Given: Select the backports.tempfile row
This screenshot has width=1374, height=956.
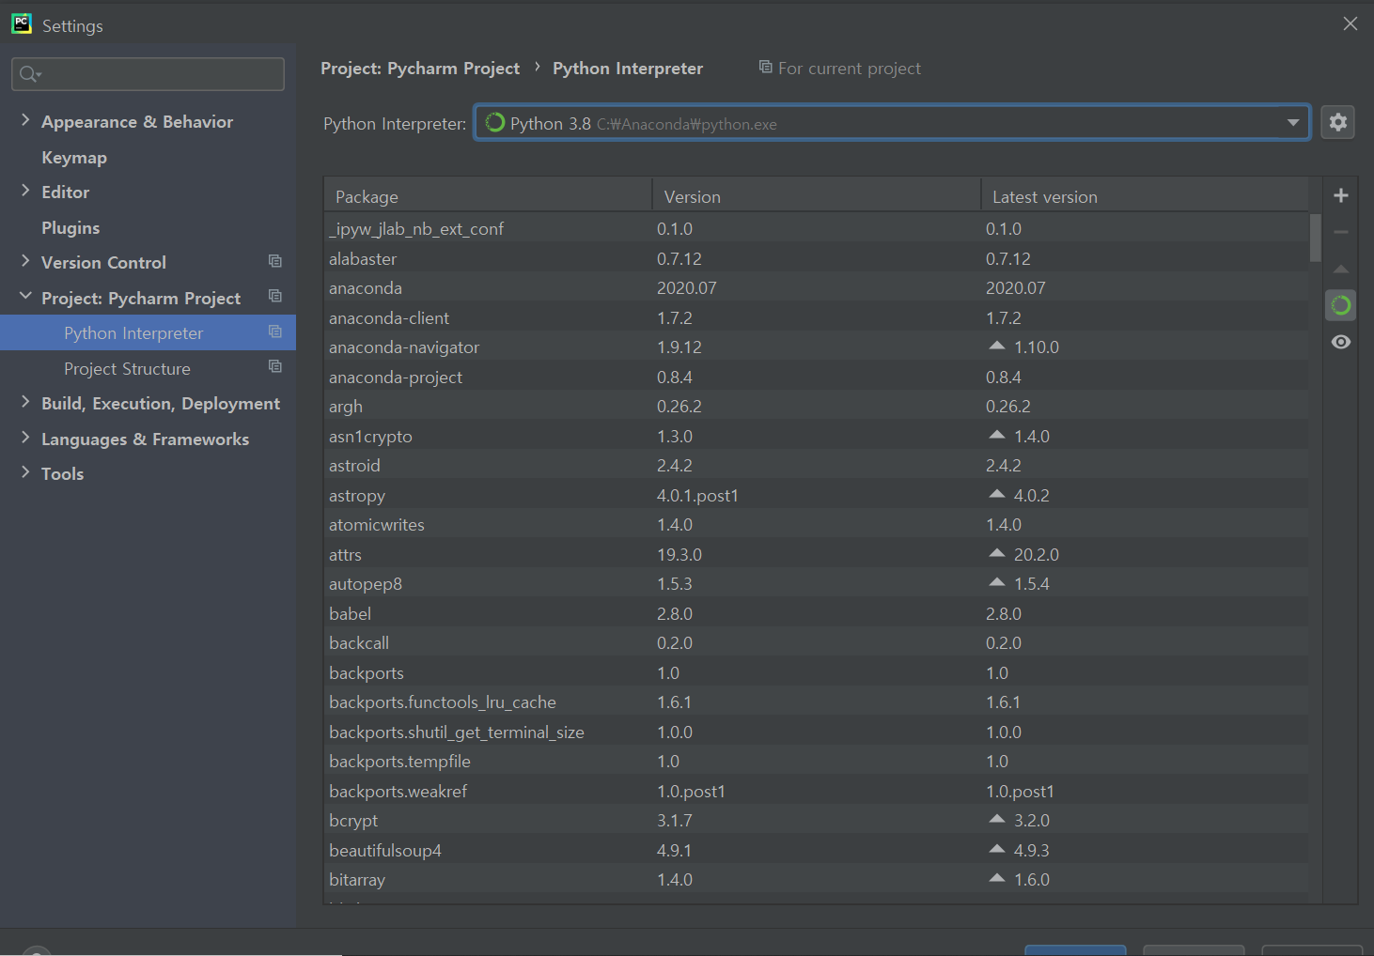Looking at the screenshot, I should pyautogui.click(x=816, y=762).
